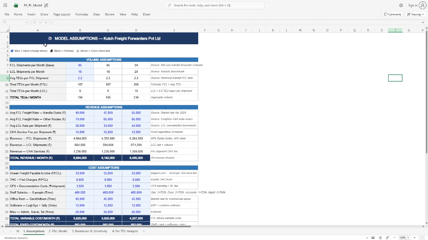Open the File menu
Viewport: 428px width, 240px height.
pyautogui.click(x=7, y=14)
